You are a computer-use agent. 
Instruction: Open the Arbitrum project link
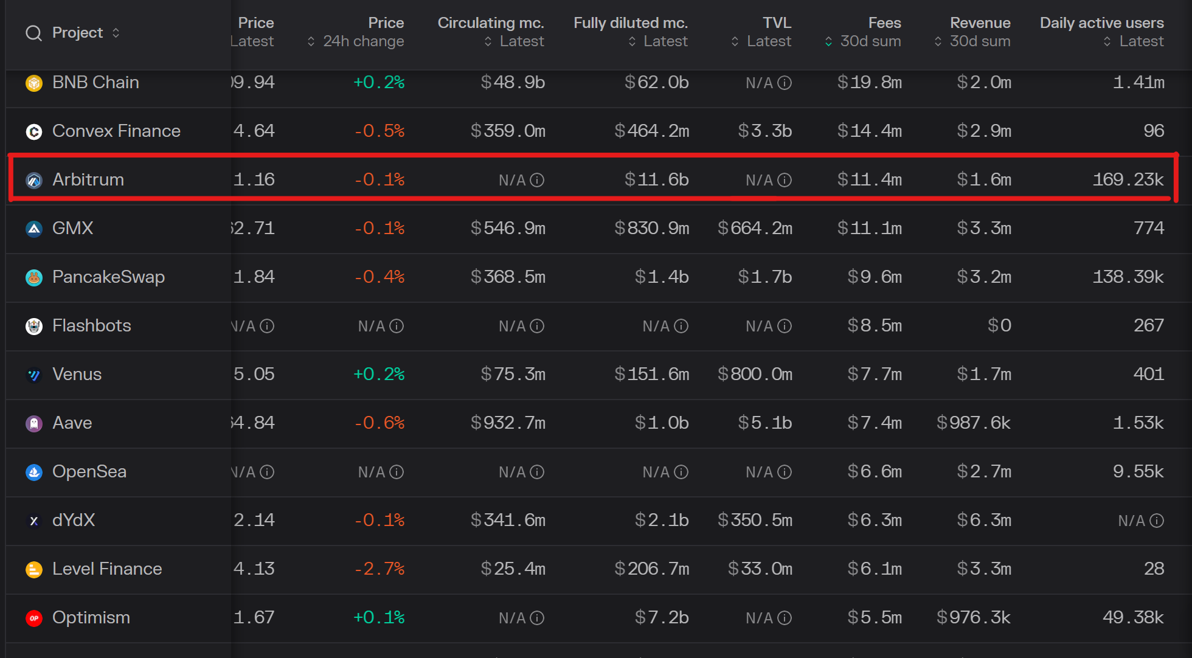[x=88, y=179]
